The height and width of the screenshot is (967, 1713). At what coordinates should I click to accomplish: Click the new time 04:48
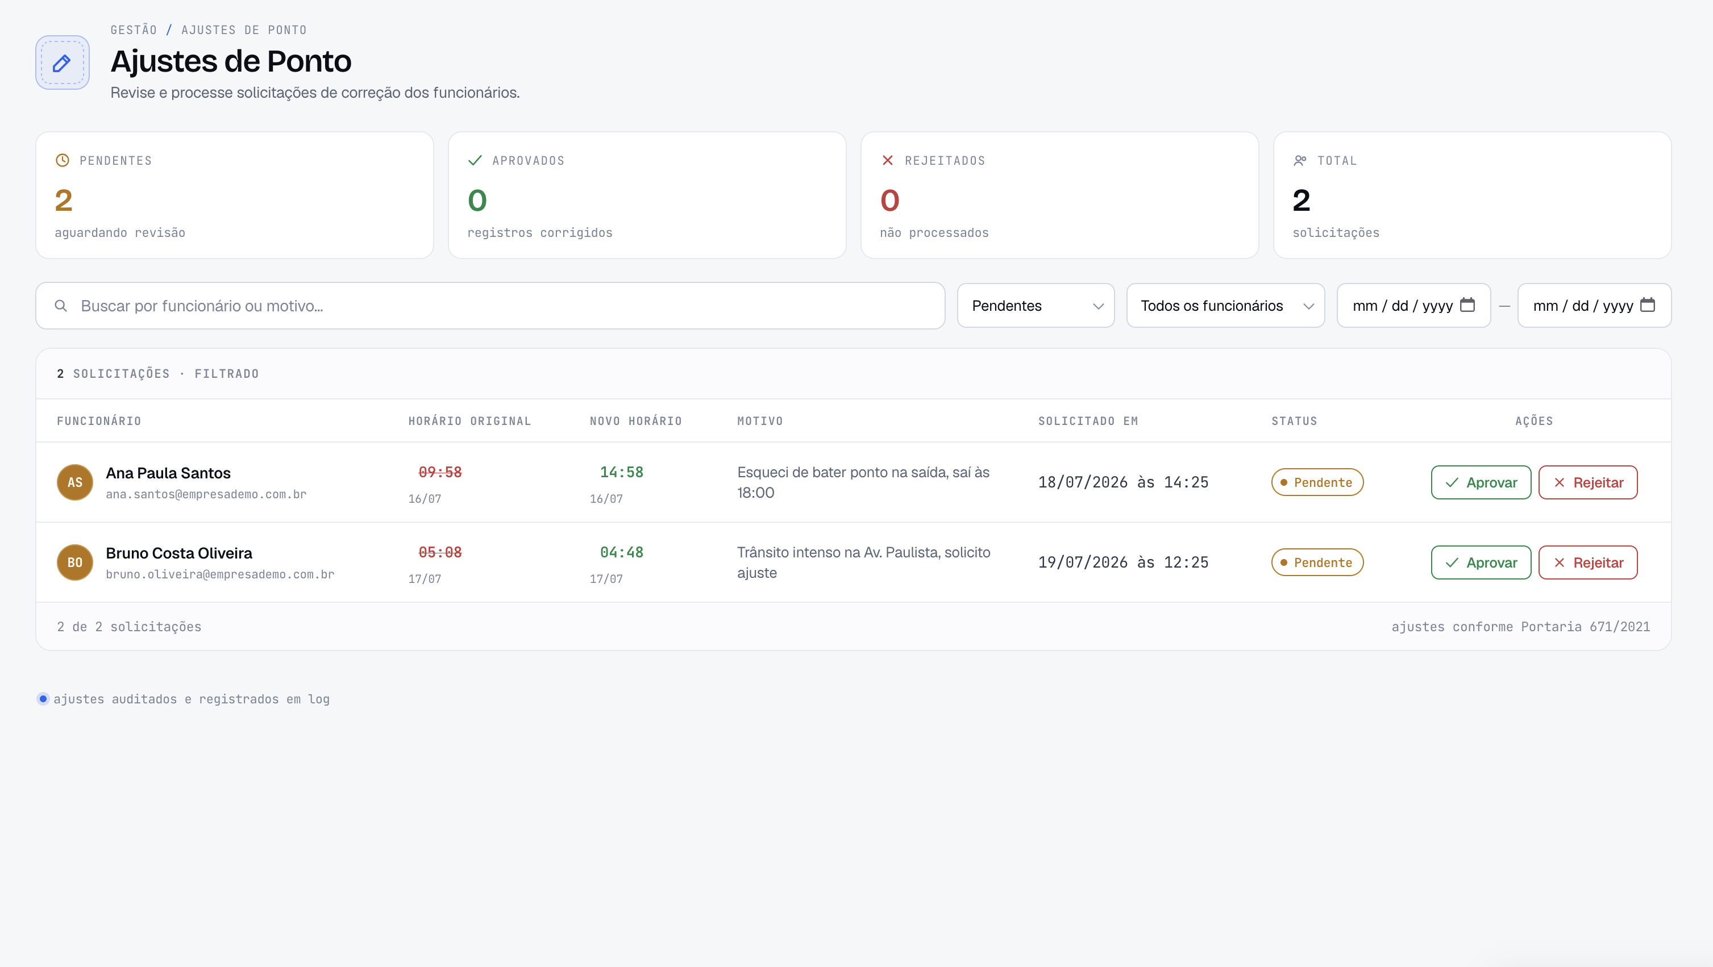point(622,552)
